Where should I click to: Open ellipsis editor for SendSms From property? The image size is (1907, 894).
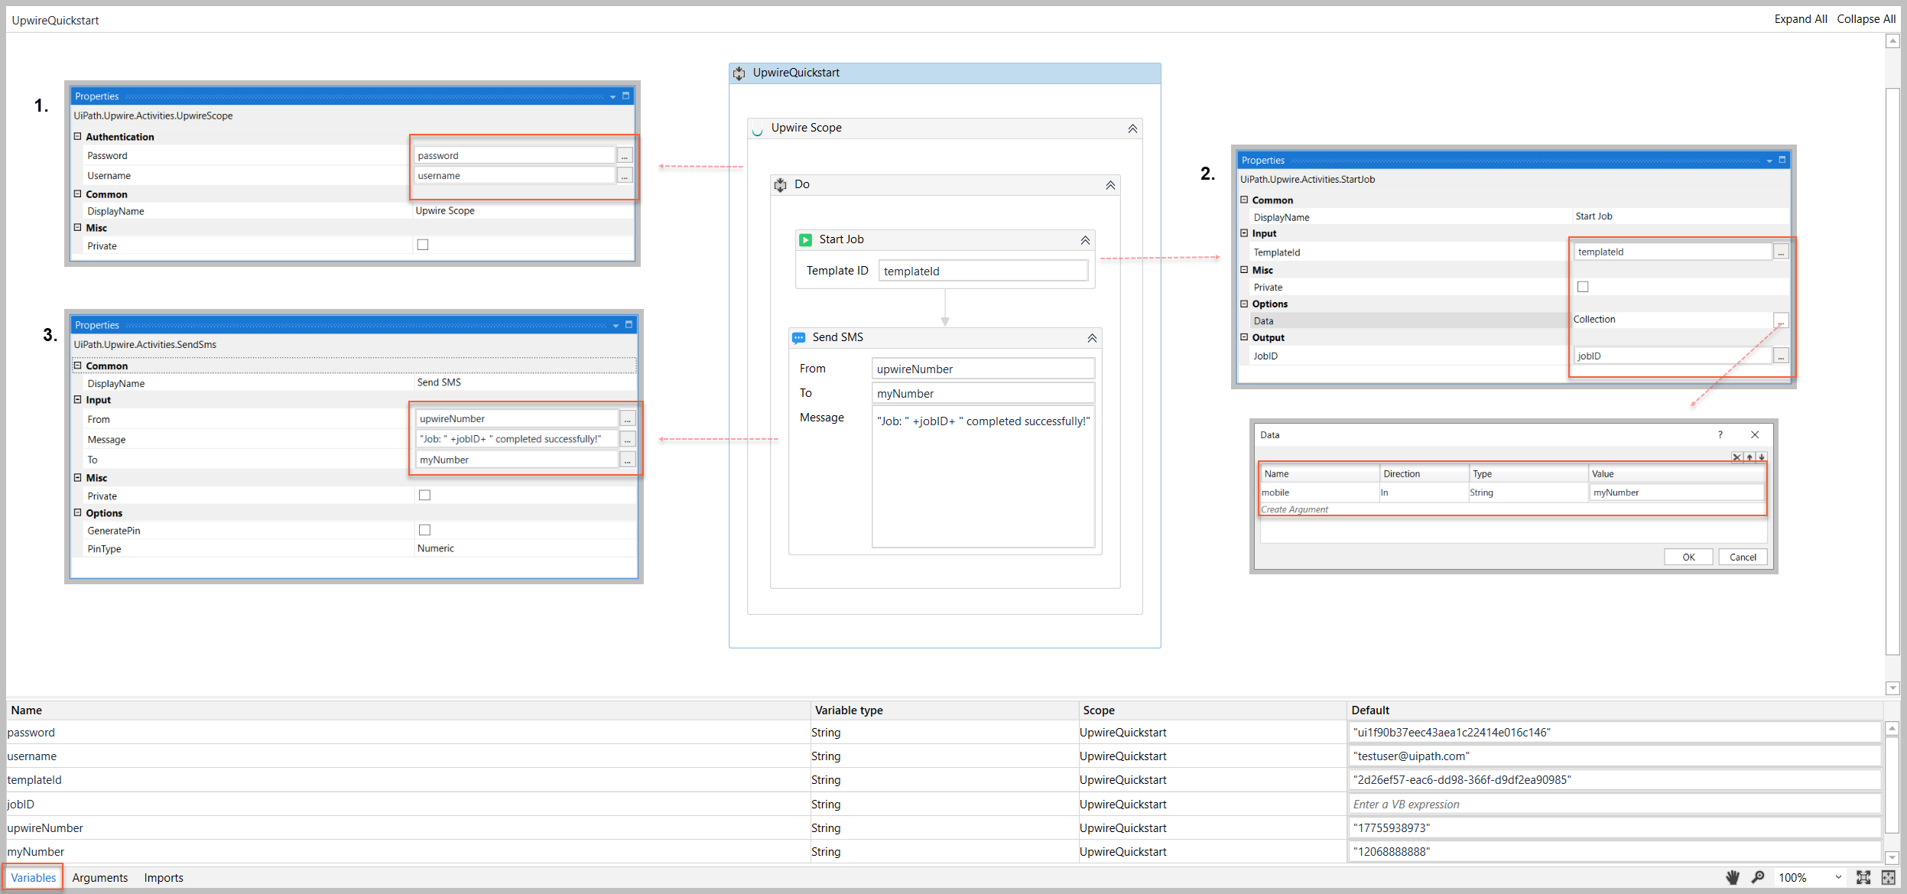coord(627,418)
